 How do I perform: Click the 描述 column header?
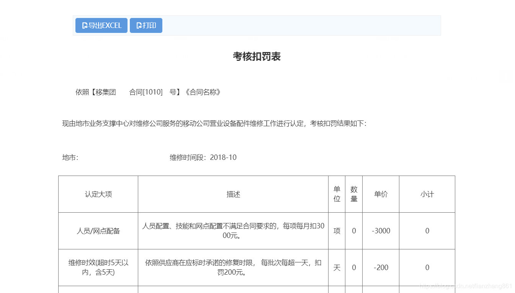coord(233,194)
